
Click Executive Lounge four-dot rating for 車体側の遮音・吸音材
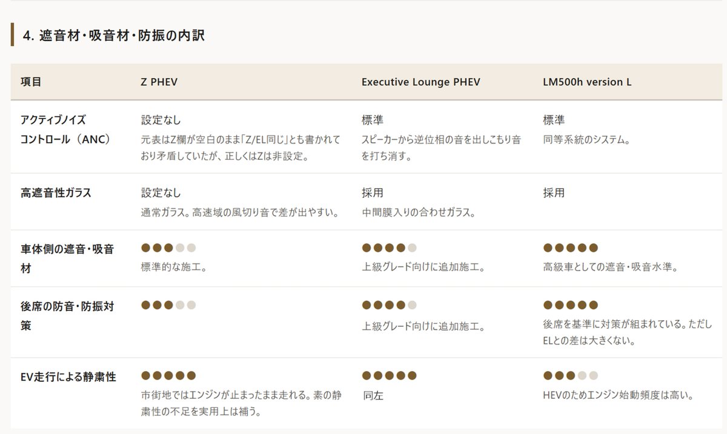coord(389,248)
